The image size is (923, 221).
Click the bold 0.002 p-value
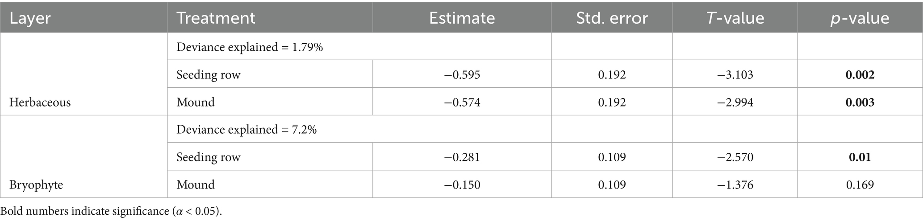coord(860,74)
